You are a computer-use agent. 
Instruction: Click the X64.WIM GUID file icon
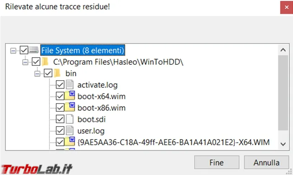click(x=70, y=142)
